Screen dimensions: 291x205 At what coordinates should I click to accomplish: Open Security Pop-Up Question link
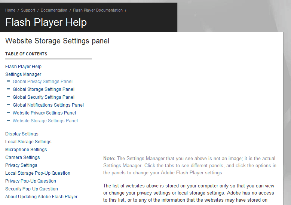[31, 189]
